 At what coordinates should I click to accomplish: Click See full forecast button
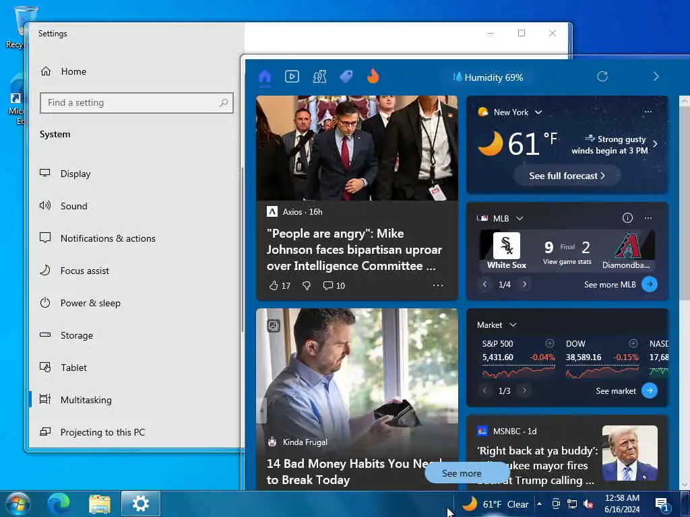tap(567, 176)
